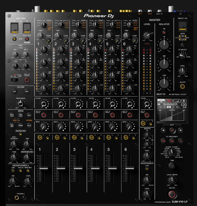Toggle master BEAT FX ASSIGN button
The image size is (197, 206).
coord(147,115)
